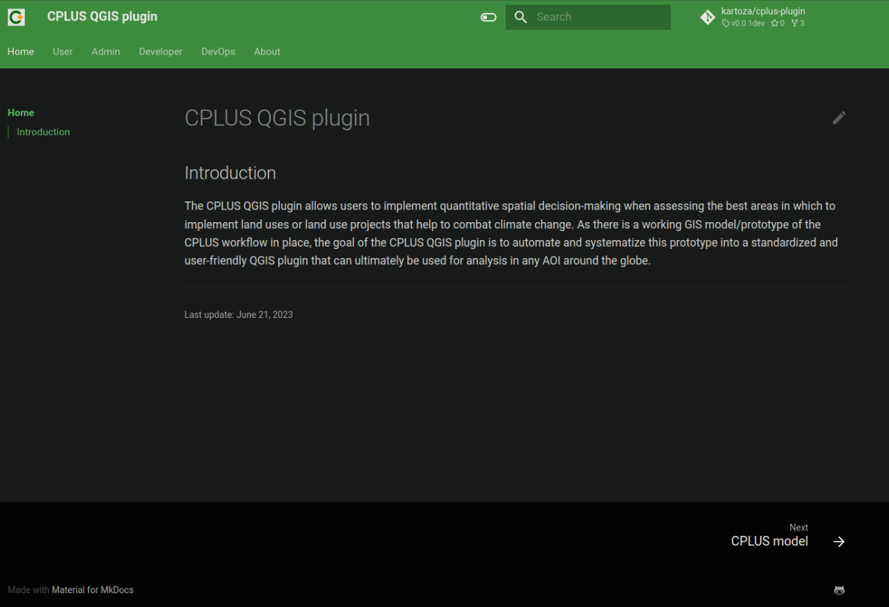
Task: Open the Admin tab
Action: pyautogui.click(x=106, y=52)
